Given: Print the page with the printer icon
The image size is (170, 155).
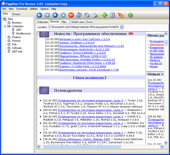Looking at the screenshot, I should tap(95, 15).
